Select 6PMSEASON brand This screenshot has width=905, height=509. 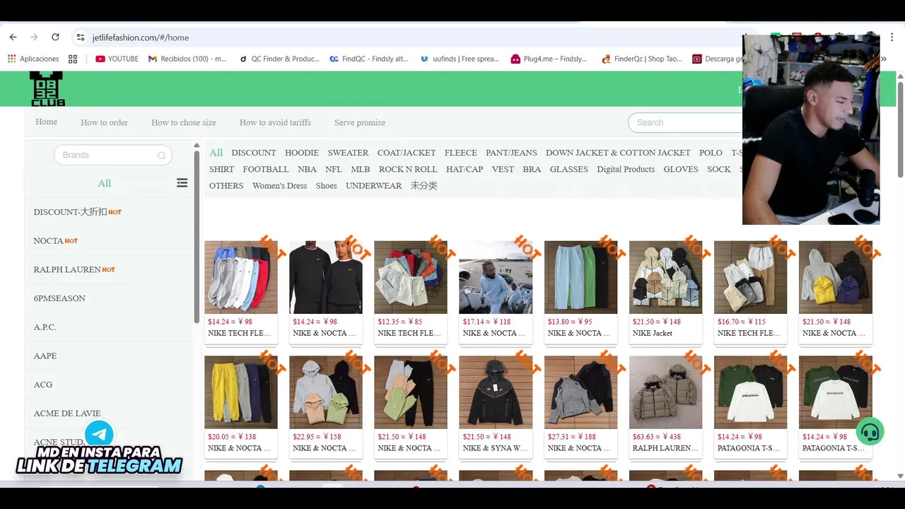coord(59,298)
